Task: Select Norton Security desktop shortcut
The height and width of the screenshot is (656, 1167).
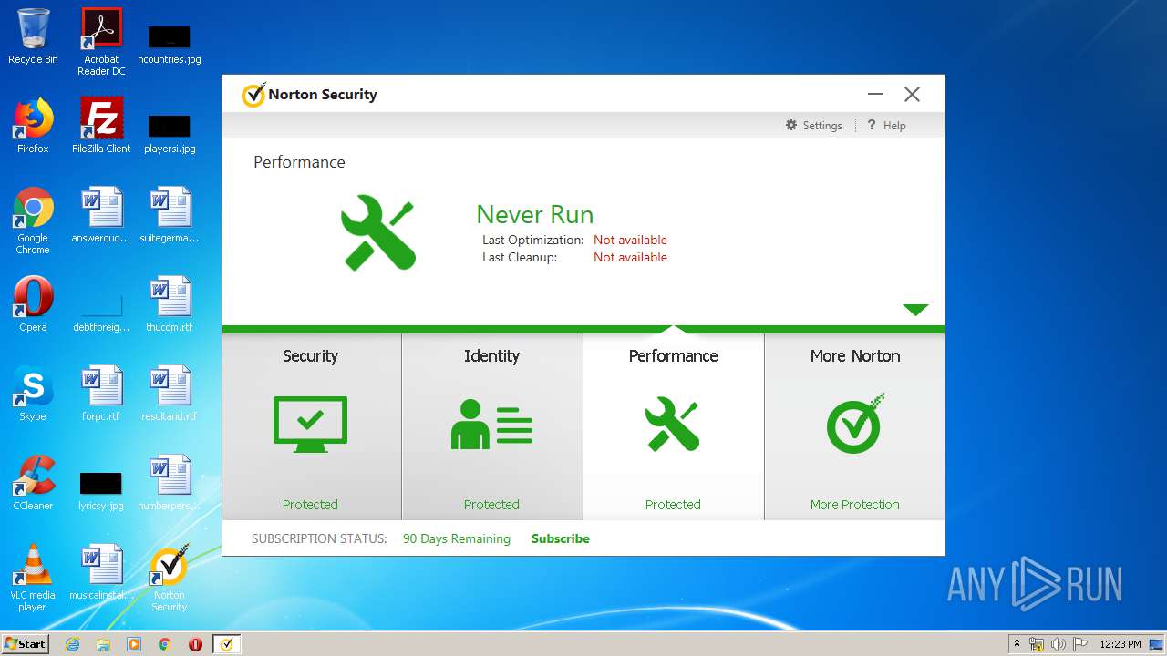Action: pyautogui.click(x=169, y=578)
